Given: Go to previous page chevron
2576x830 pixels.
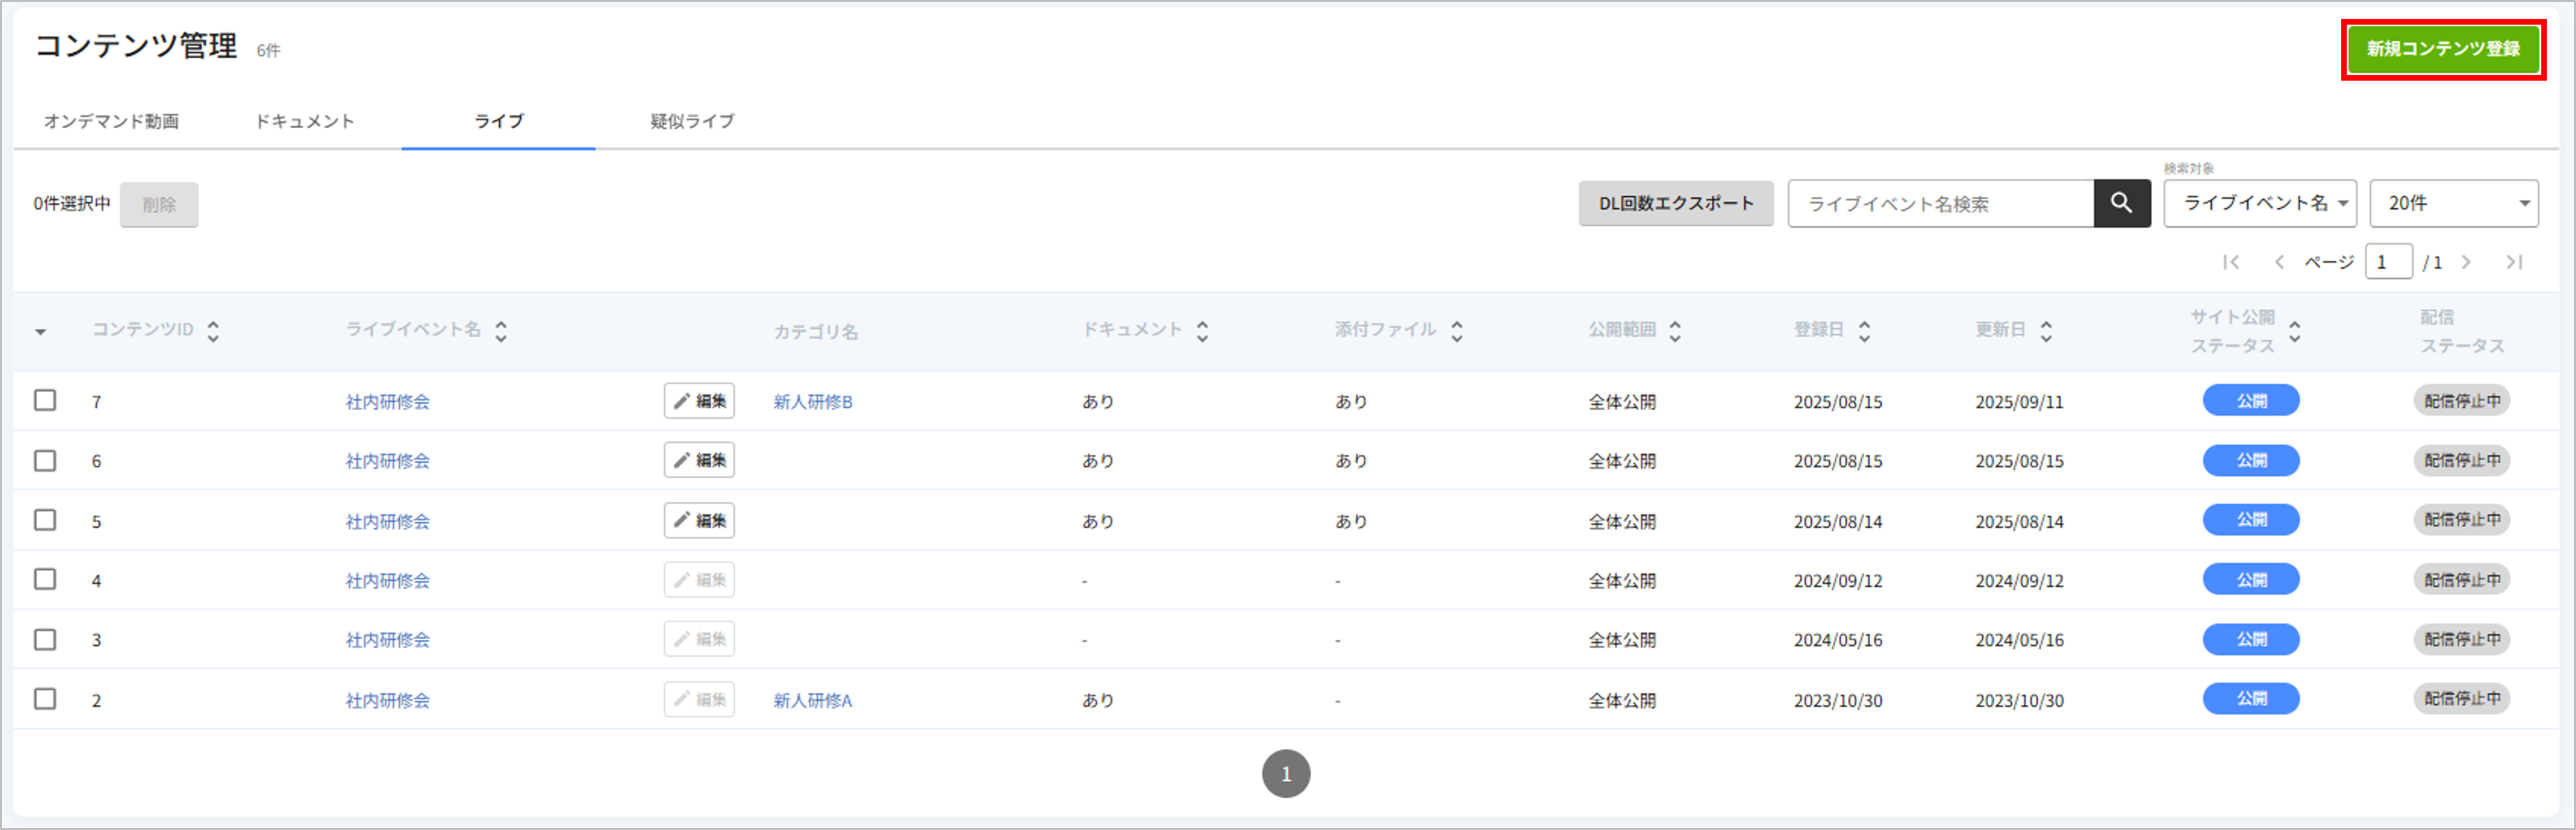Looking at the screenshot, I should (2279, 262).
